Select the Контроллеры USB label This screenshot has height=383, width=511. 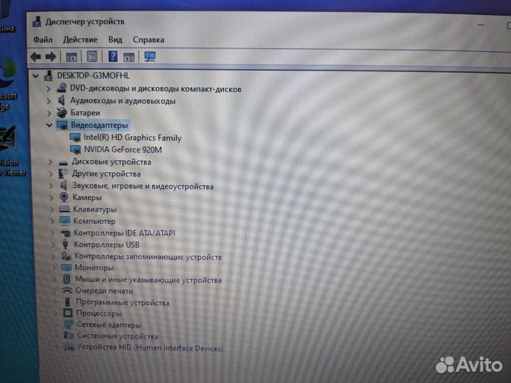tap(106, 245)
